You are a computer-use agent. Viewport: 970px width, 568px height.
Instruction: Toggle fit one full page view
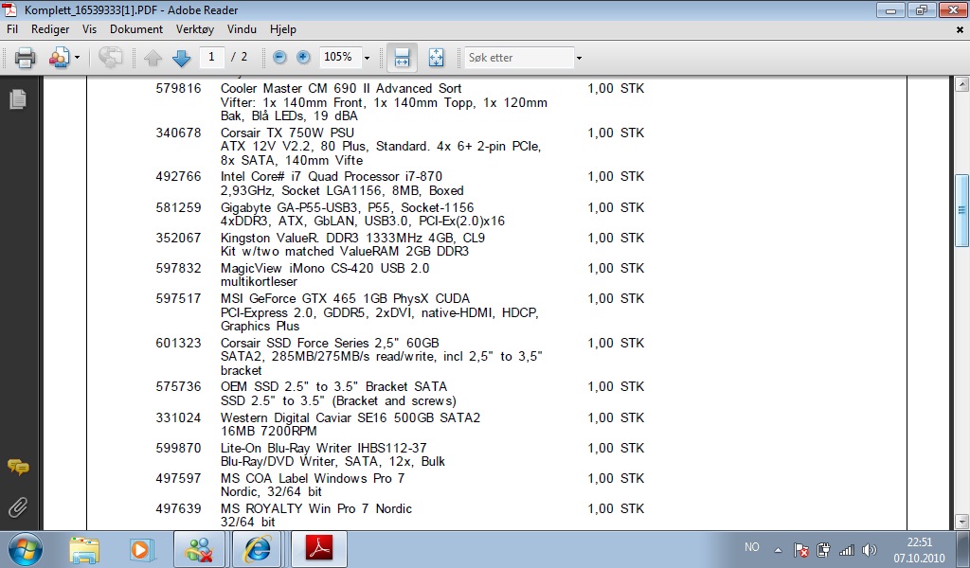tap(436, 58)
